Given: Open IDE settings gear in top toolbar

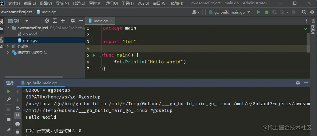Looking at the screenshot, I should 312,12.
